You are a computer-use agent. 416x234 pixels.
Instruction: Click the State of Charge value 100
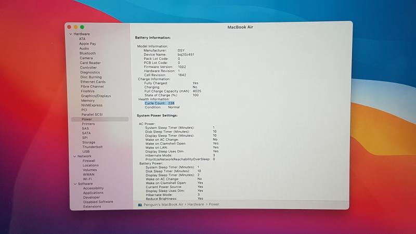196,95
